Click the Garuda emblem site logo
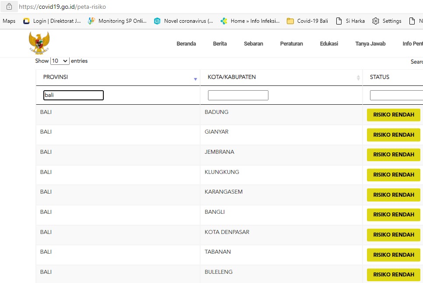This screenshot has height=283, width=423. click(39, 43)
